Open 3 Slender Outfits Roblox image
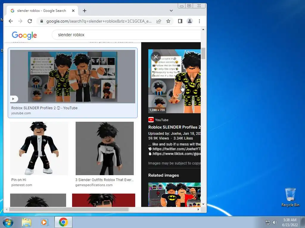The height and width of the screenshot is (228, 305). [105, 148]
